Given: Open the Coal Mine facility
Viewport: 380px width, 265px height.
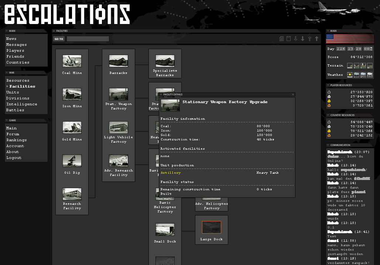Looking at the screenshot, I should [72, 61].
